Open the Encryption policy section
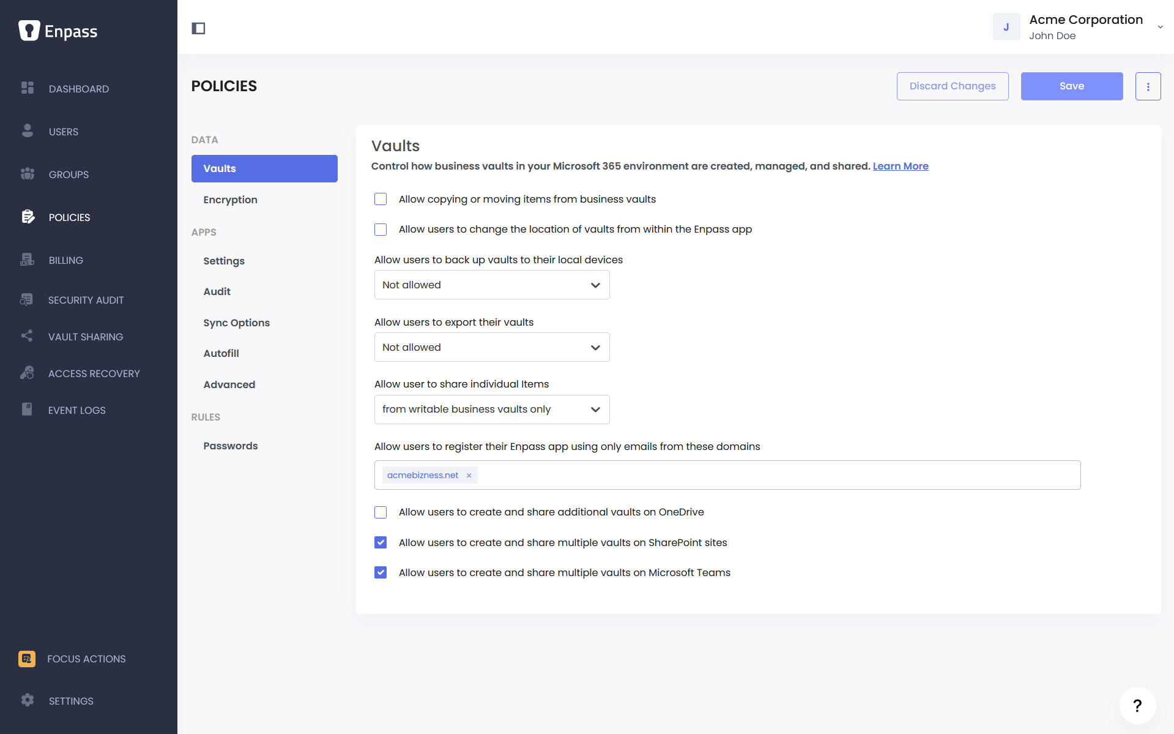 coord(230,200)
